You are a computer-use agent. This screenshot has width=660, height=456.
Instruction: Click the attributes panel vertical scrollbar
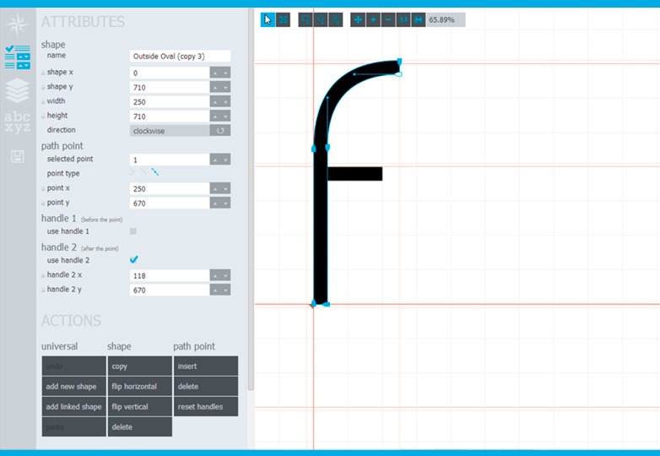251,200
